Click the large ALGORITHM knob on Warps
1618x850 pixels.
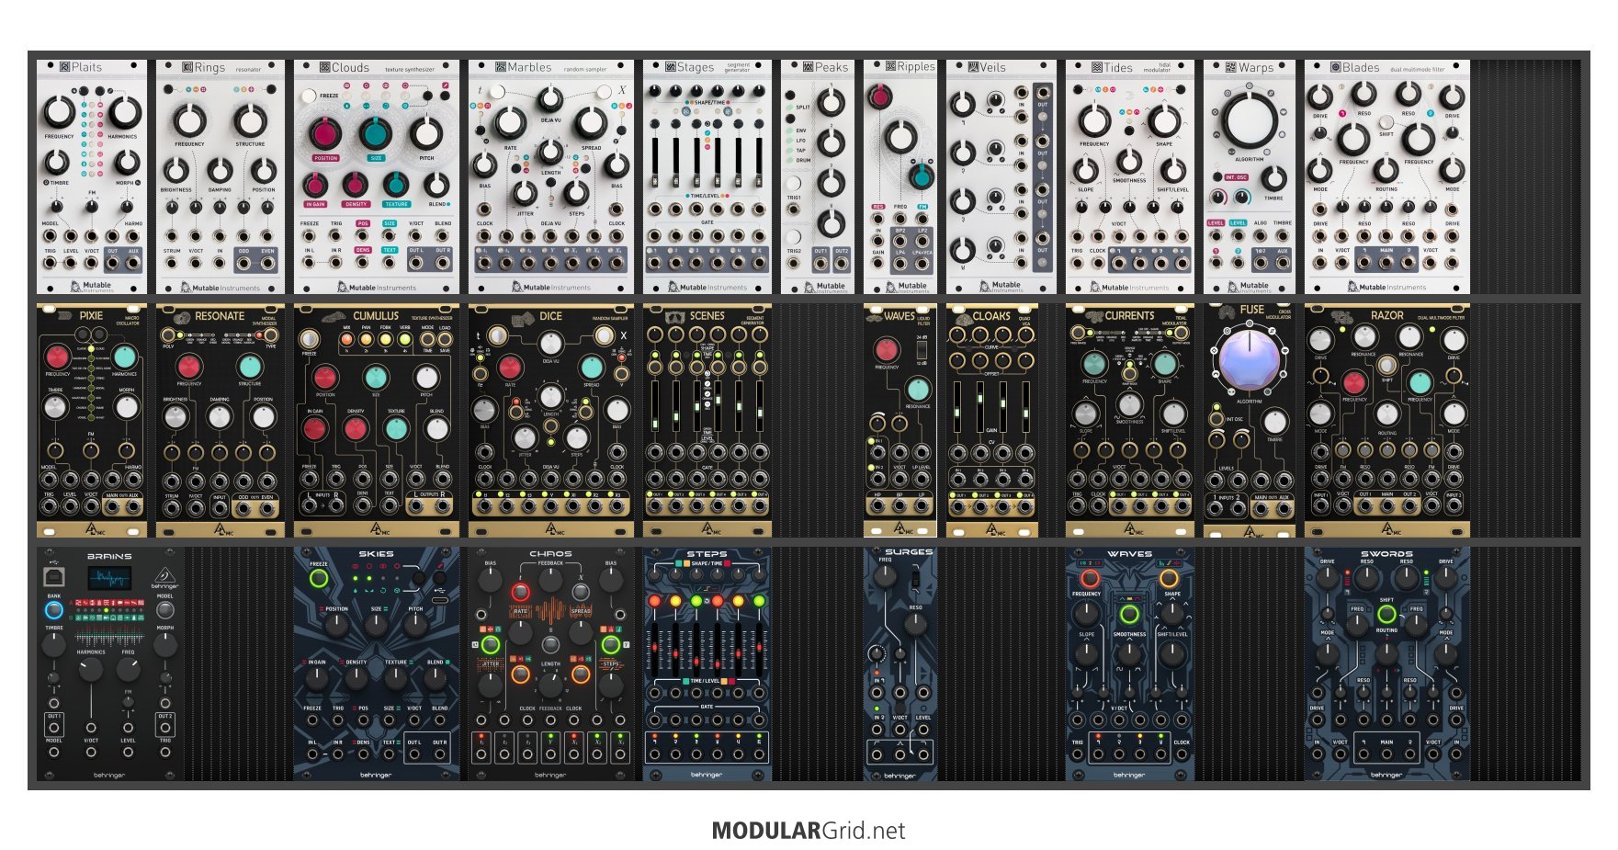point(1250,120)
